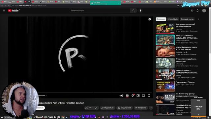Screen dimensions: 211x119
Task: Open the Explosive Arrow Ballista mix thumbnail
Action: [x=165, y=86]
